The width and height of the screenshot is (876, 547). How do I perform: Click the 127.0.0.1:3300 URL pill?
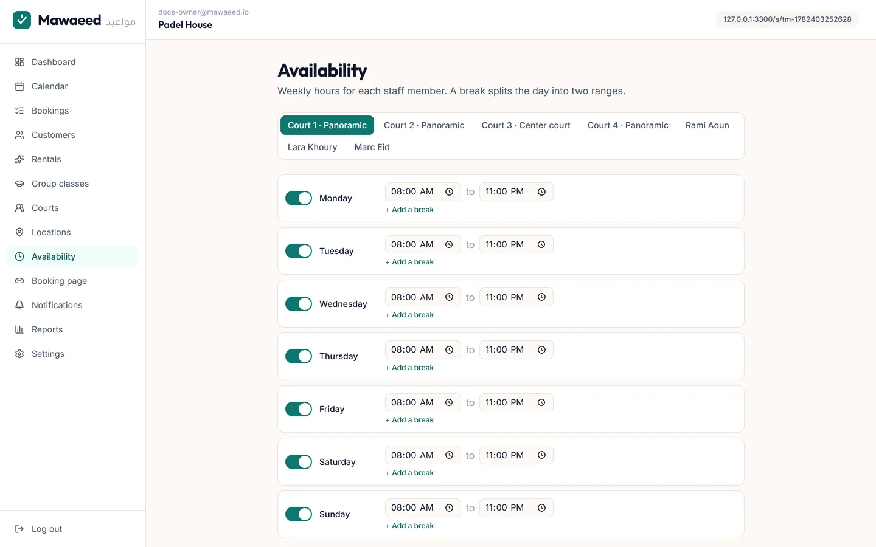787,19
